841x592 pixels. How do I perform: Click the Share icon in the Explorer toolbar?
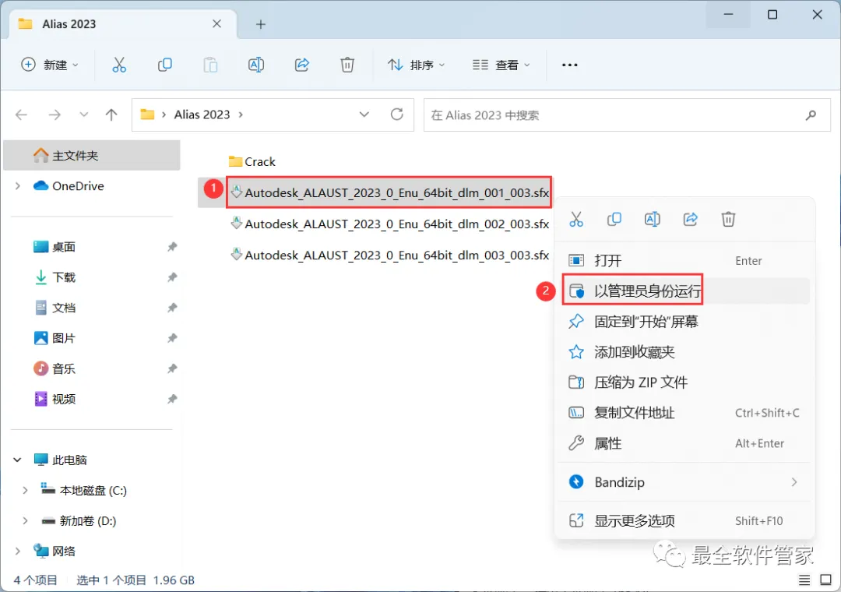point(302,65)
